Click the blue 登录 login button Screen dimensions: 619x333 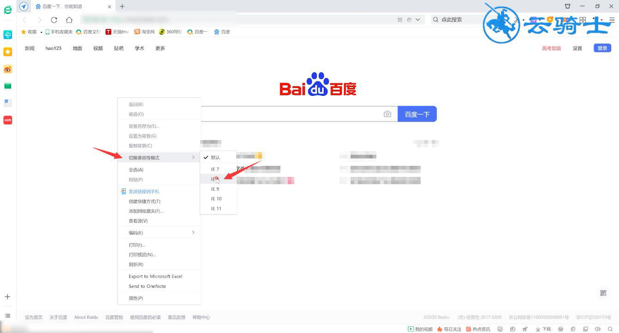[x=602, y=48]
